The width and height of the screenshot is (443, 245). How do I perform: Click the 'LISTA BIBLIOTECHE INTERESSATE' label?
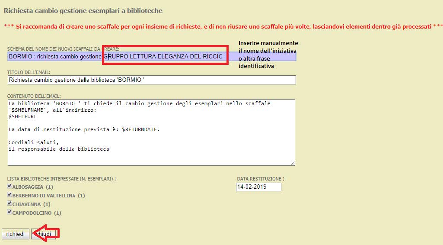click(61, 179)
